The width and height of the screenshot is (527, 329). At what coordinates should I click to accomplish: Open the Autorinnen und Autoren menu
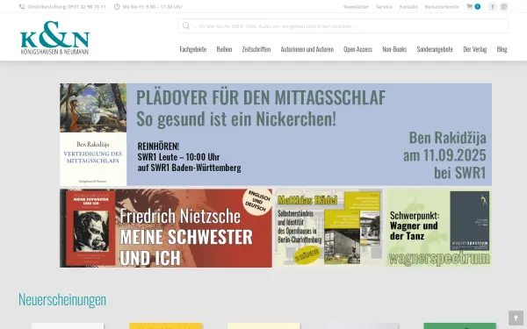point(307,49)
